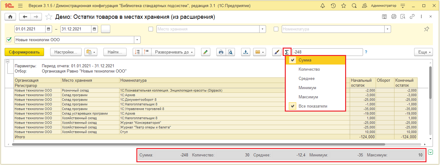
Task: Click the Администратор user name
Action: (384, 6)
